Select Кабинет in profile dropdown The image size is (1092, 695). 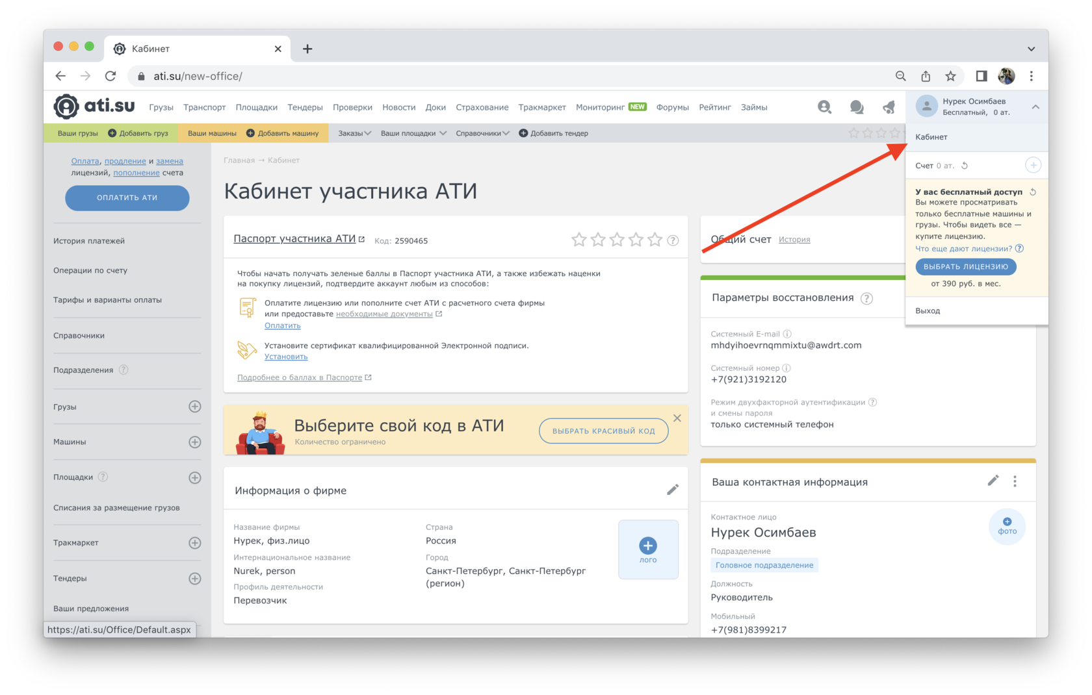(x=976, y=137)
